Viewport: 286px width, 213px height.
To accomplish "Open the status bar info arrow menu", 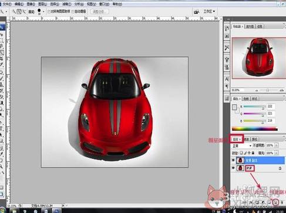I will point(63,205).
